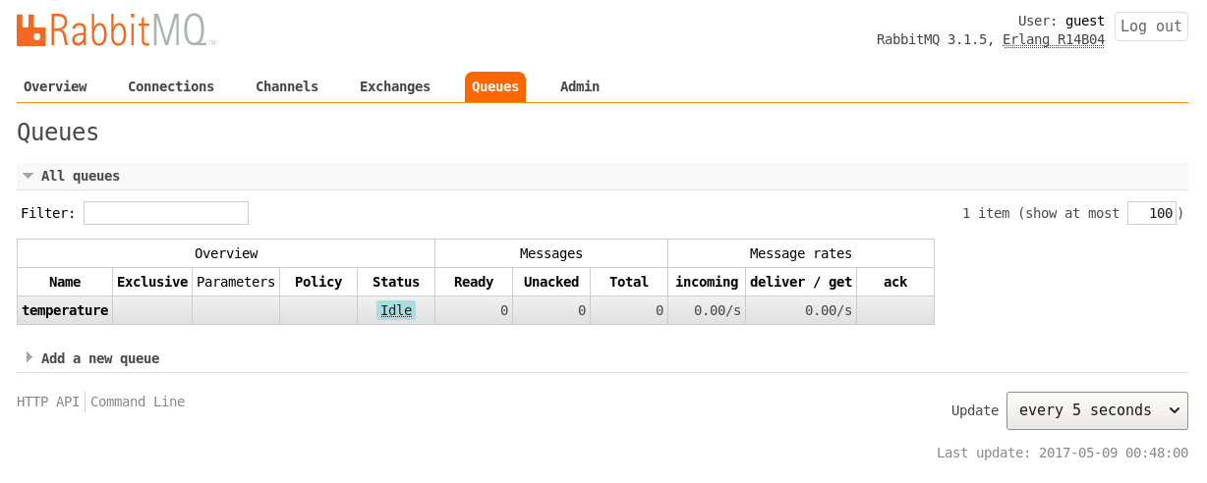
Task: Open the Admin tab
Action: (x=580, y=86)
